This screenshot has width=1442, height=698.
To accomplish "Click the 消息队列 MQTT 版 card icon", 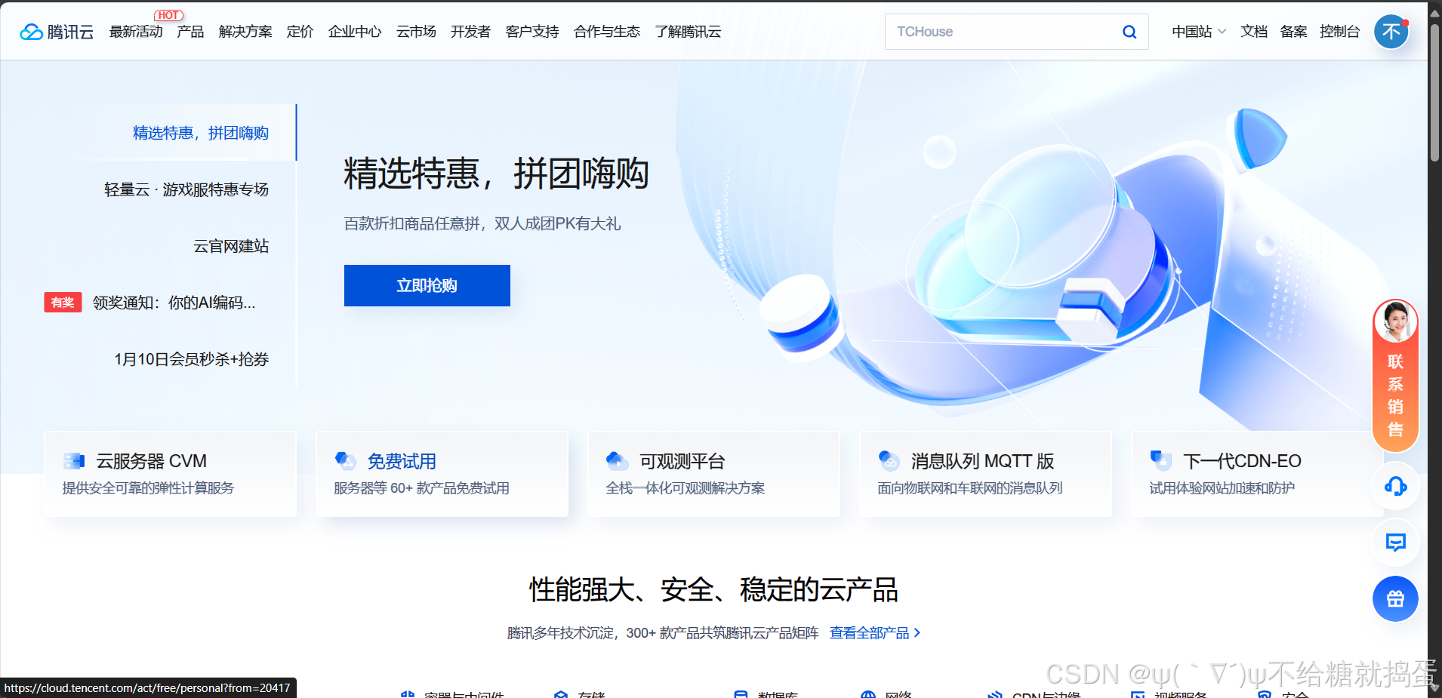I will click(x=889, y=460).
